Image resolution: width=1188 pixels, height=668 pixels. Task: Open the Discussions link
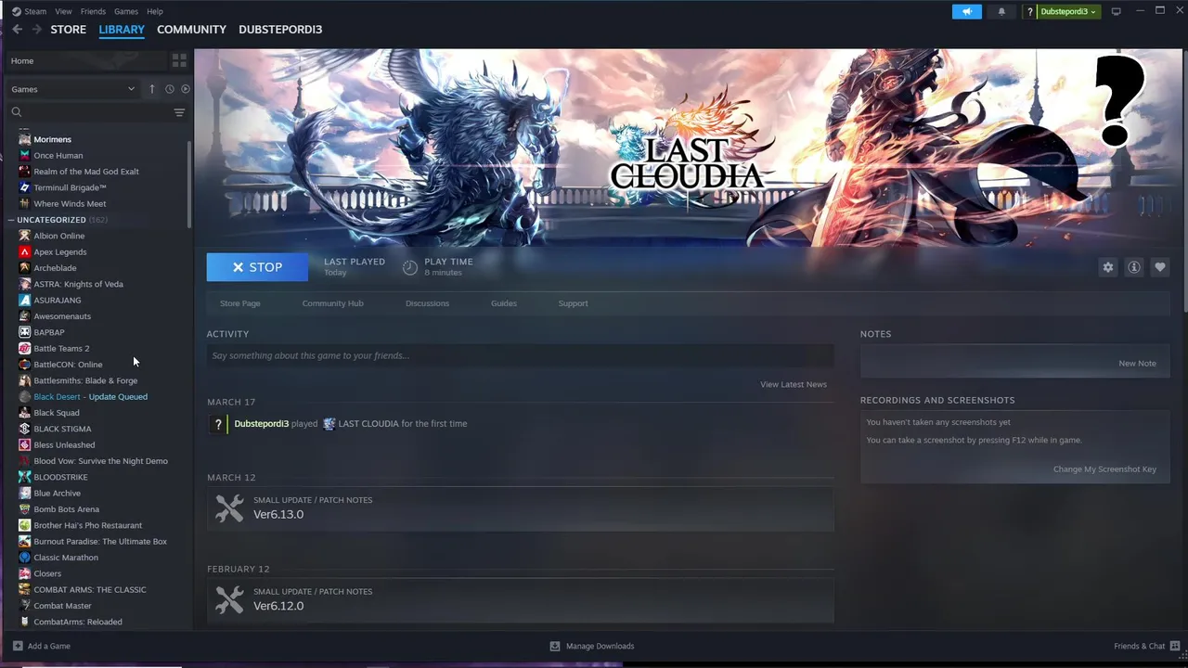tap(427, 303)
